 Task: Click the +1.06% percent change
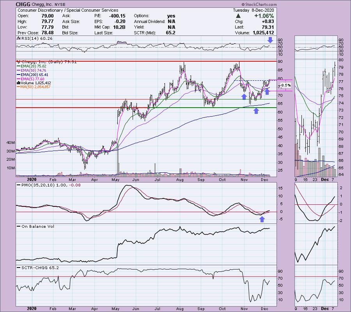tap(264, 16)
